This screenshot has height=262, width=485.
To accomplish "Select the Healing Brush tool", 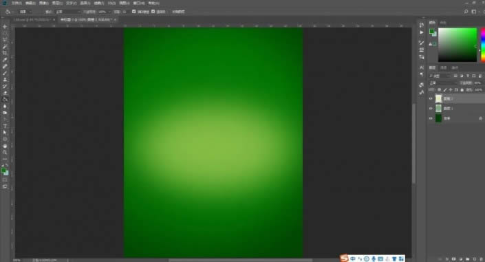I will (5, 66).
